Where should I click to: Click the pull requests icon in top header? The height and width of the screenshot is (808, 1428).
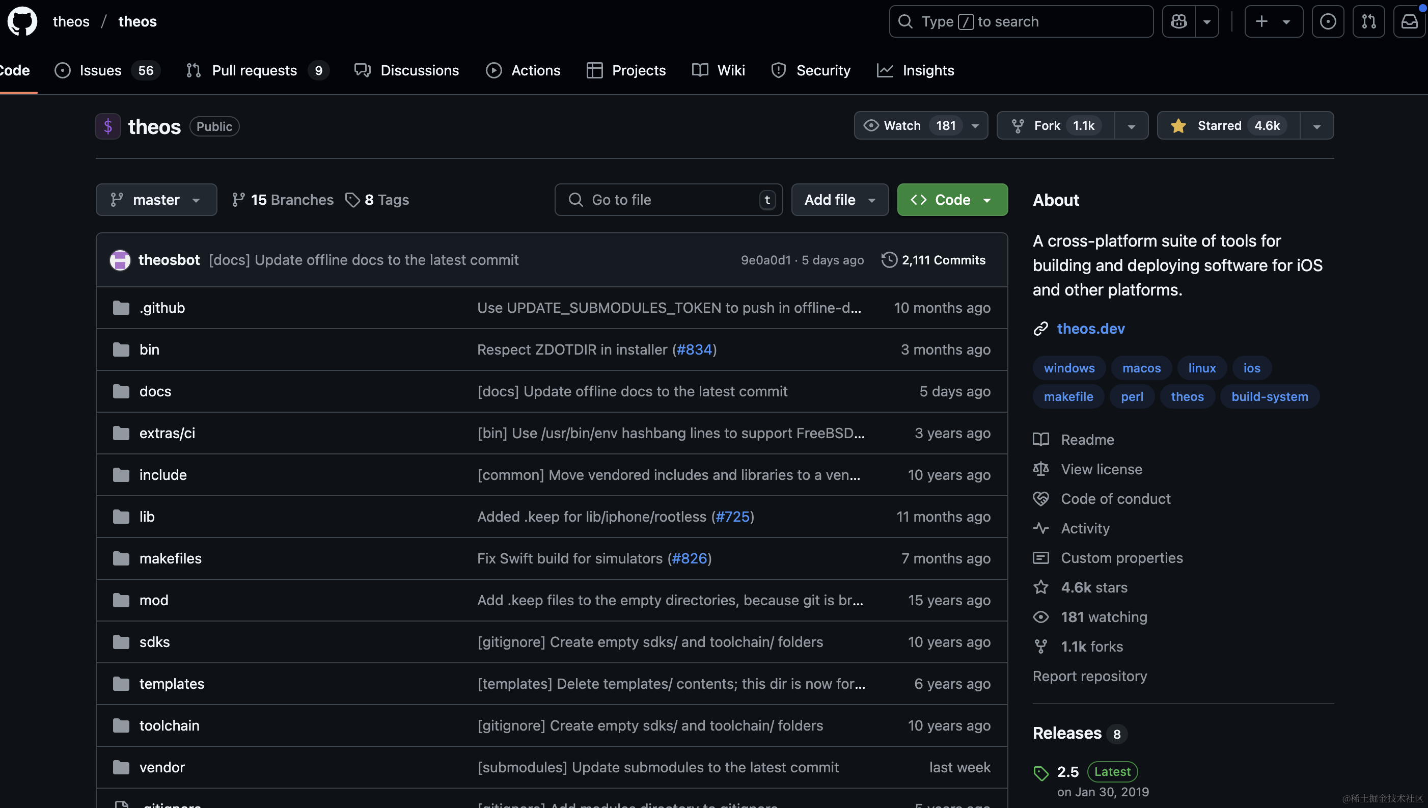(x=1368, y=21)
